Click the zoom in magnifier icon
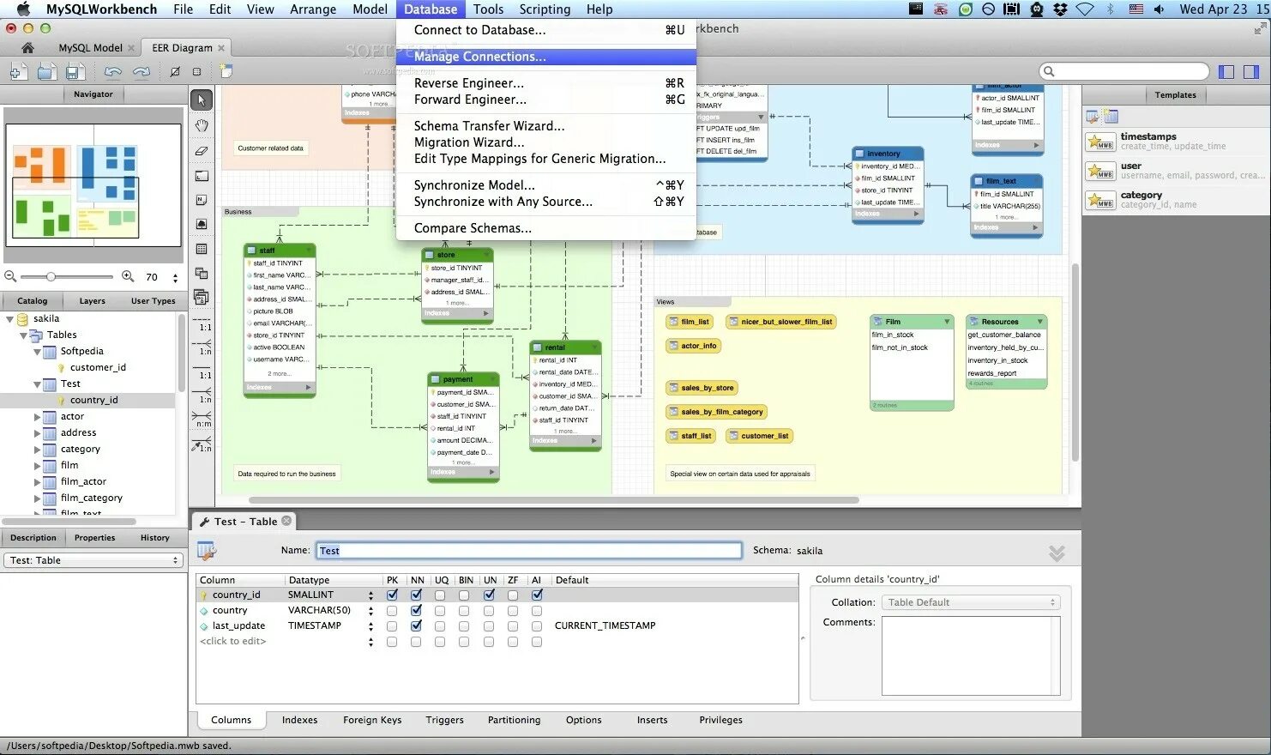Image resolution: width=1271 pixels, height=755 pixels. coord(128,276)
